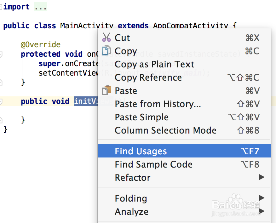Choose Paste from History… option

tap(158, 104)
